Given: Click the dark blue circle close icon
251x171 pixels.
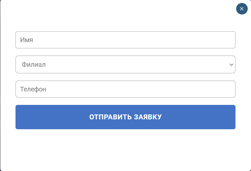Looking at the screenshot, I should [242, 9].
